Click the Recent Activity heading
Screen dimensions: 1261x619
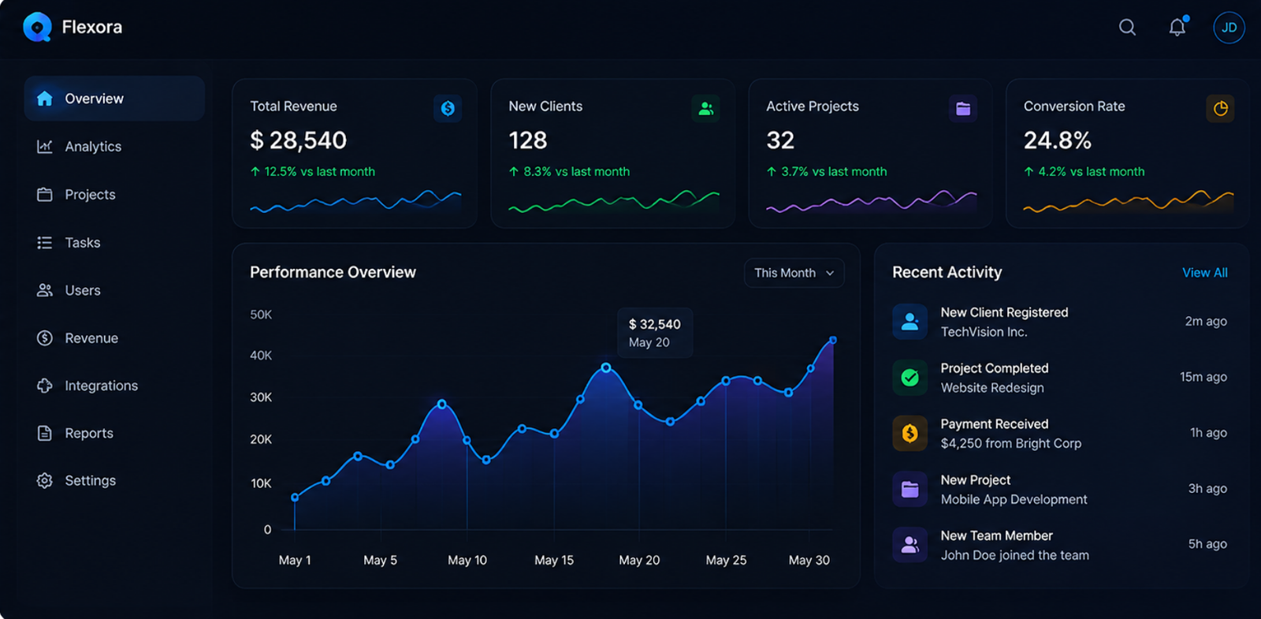click(947, 272)
